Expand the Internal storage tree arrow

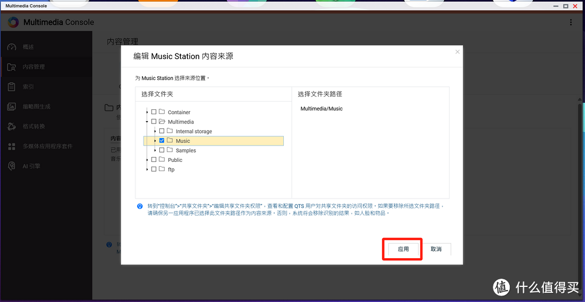(155, 131)
